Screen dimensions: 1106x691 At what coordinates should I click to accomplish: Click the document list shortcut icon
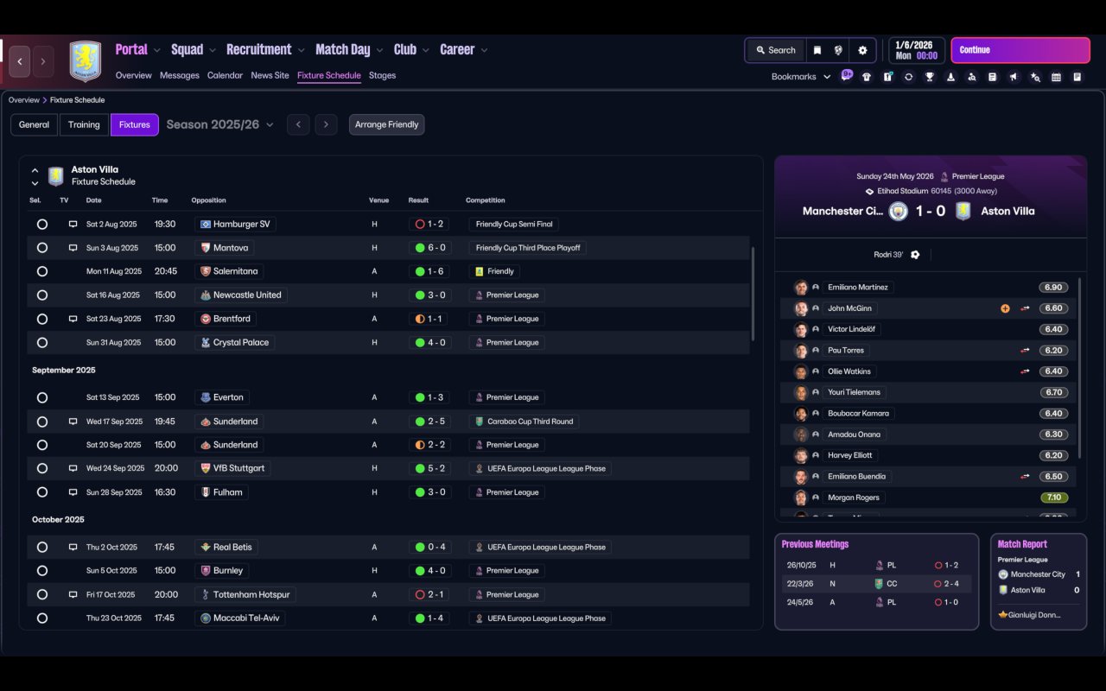pyautogui.click(x=993, y=77)
